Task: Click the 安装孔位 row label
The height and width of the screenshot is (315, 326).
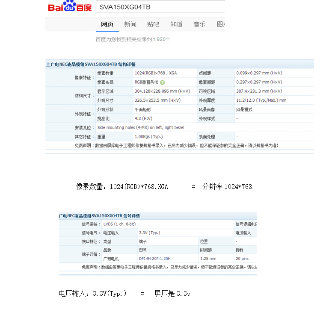Action: coord(84,128)
